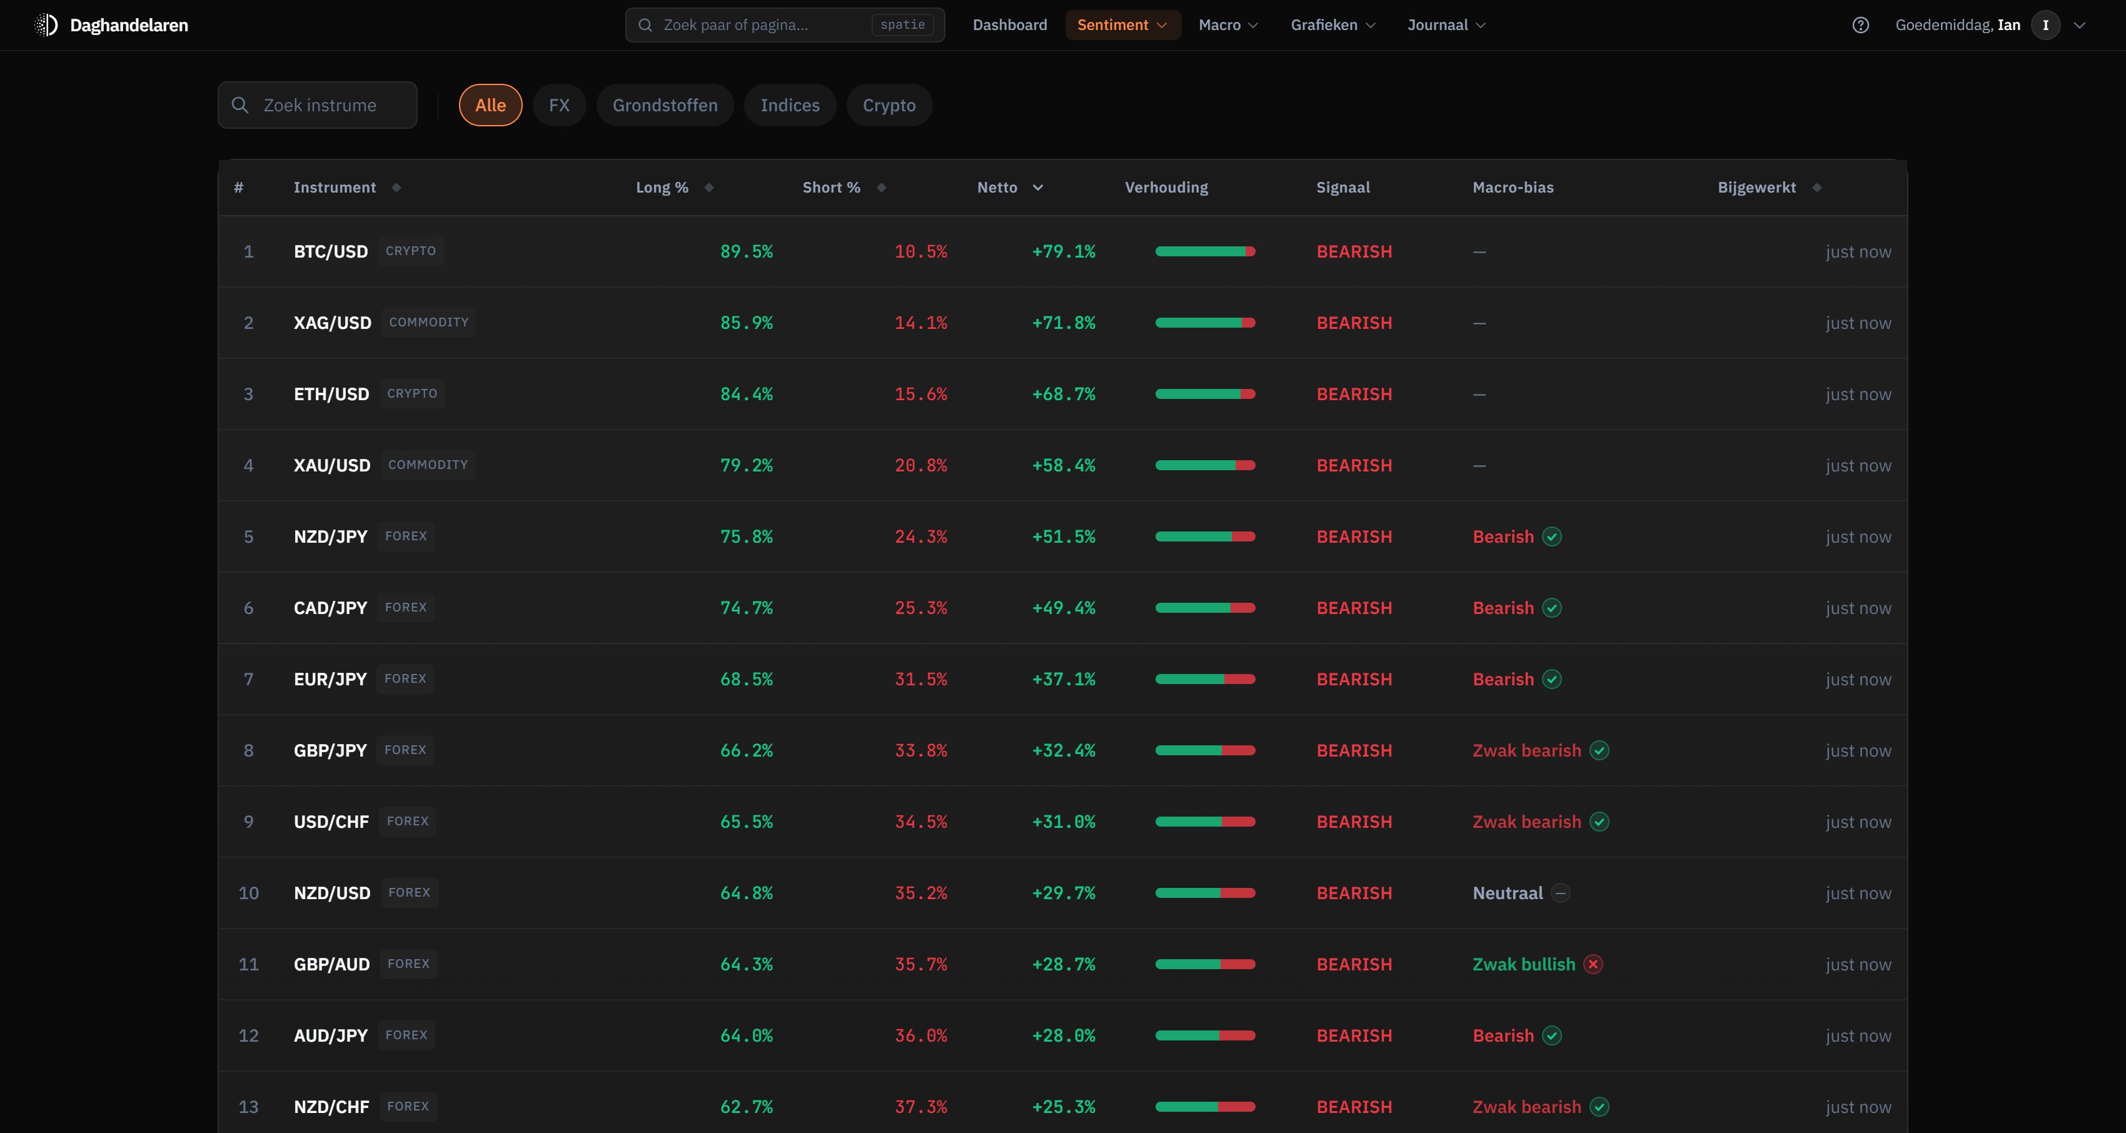Filter by Indices
Viewport: 2126px width, 1133px height.
pos(790,105)
